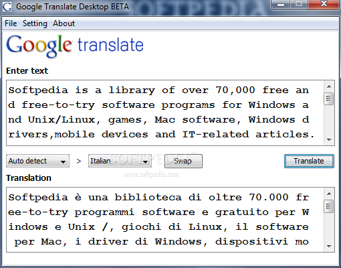Click 'Unix/Linux,' in the source text
This screenshot has height=268, width=341.
tap(64, 120)
